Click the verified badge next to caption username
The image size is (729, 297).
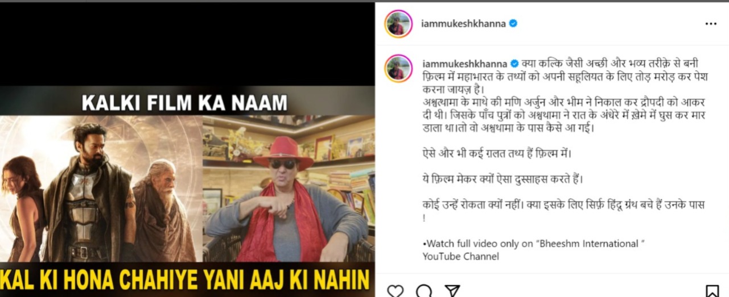(x=514, y=63)
